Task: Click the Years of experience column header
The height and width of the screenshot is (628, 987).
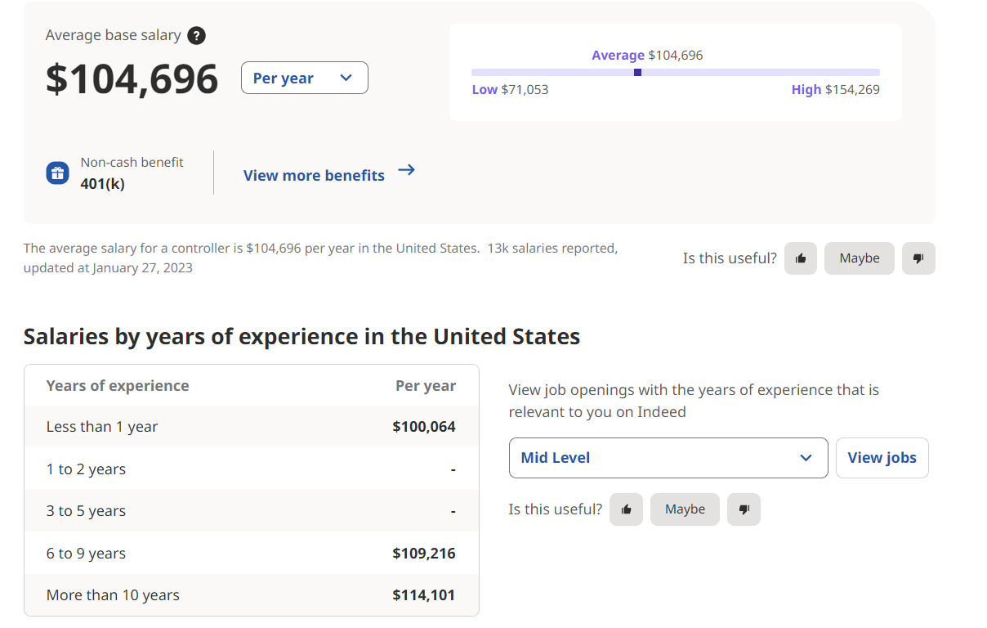Action: point(118,386)
